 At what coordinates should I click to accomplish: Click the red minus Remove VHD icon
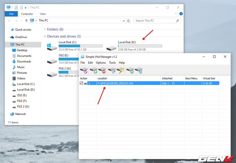pyautogui.click(x=102, y=70)
